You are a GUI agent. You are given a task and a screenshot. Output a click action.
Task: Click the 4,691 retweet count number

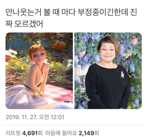30,133
